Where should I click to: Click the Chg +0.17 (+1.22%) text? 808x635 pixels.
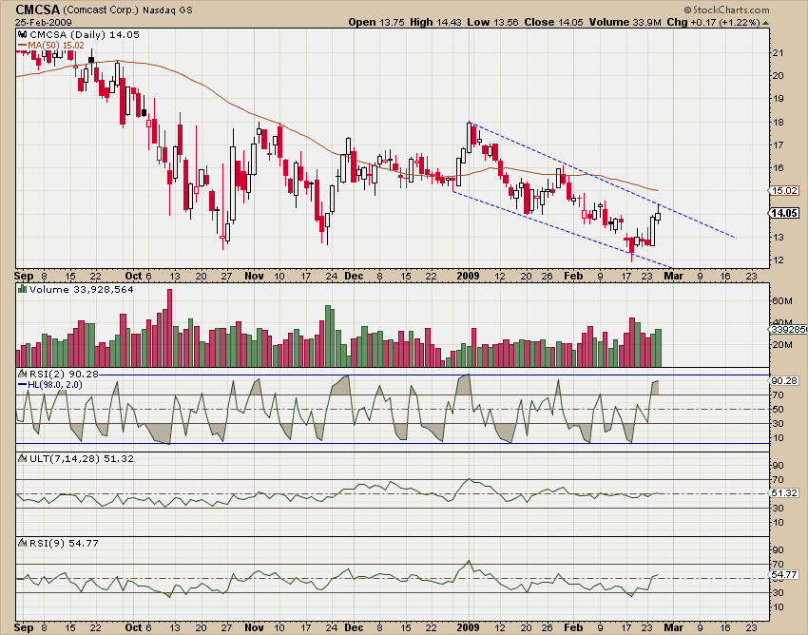(x=714, y=22)
